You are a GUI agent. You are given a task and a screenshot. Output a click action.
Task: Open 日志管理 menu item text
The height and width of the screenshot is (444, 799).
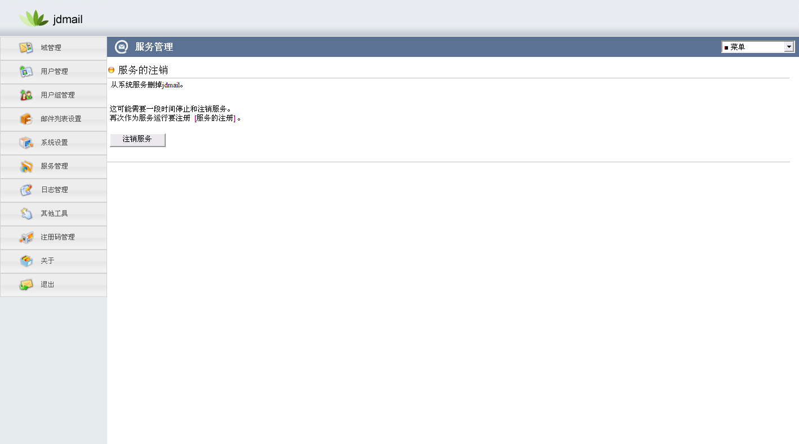[54, 190]
